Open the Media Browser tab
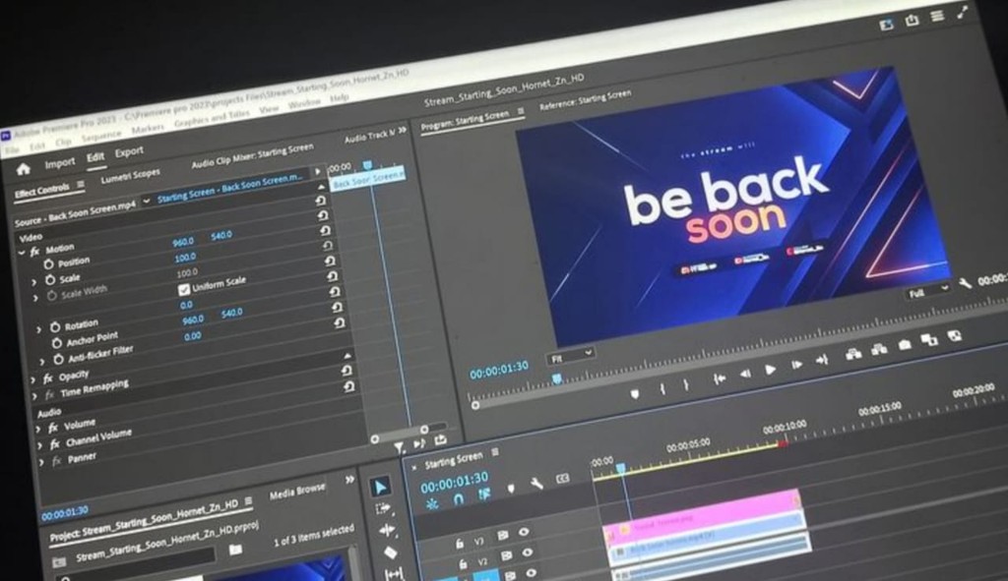 click(x=297, y=493)
